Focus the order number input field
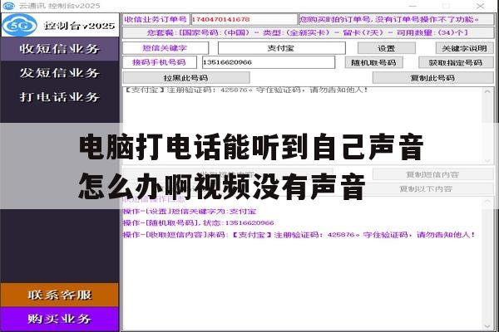Image resolution: width=499 pixels, height=332 pixels. pos(244,19)
